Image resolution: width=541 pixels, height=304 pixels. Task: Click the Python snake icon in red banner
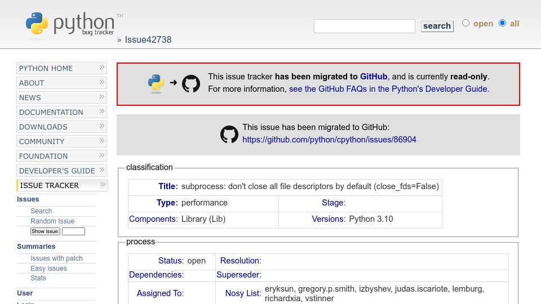[156, 83]
